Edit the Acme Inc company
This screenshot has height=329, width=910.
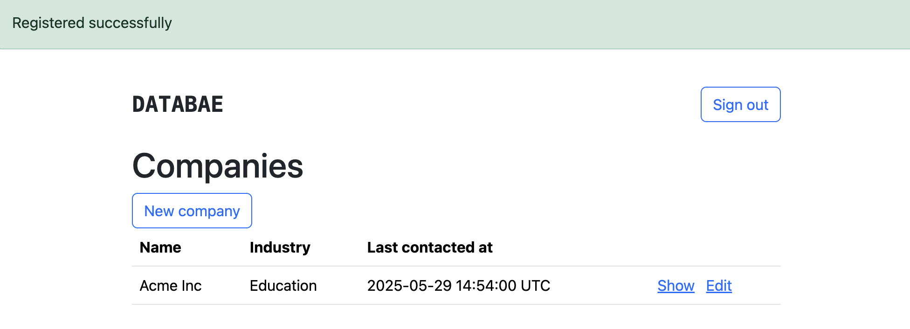719,286
